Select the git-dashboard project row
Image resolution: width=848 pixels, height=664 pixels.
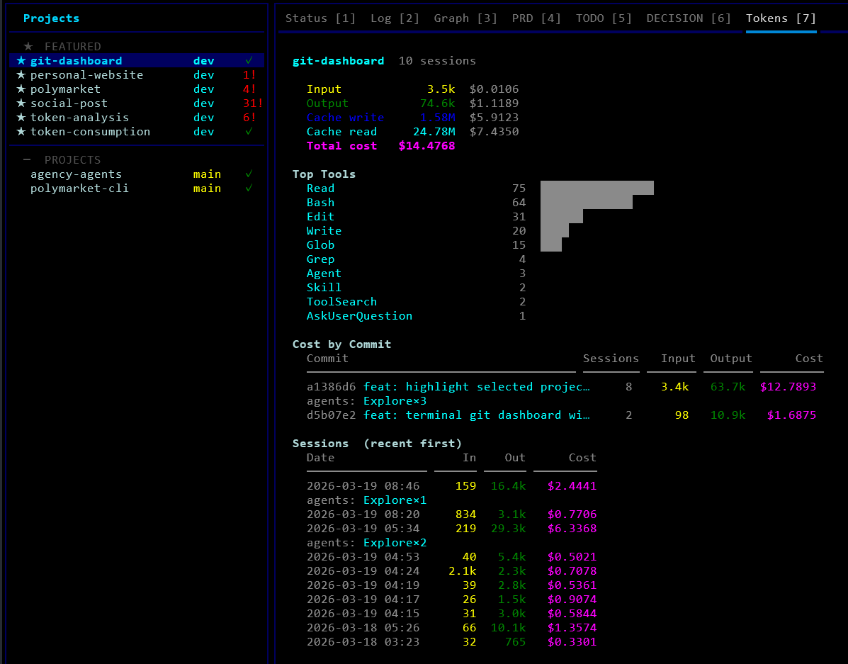pyautogui.click(x=77, y=61)
